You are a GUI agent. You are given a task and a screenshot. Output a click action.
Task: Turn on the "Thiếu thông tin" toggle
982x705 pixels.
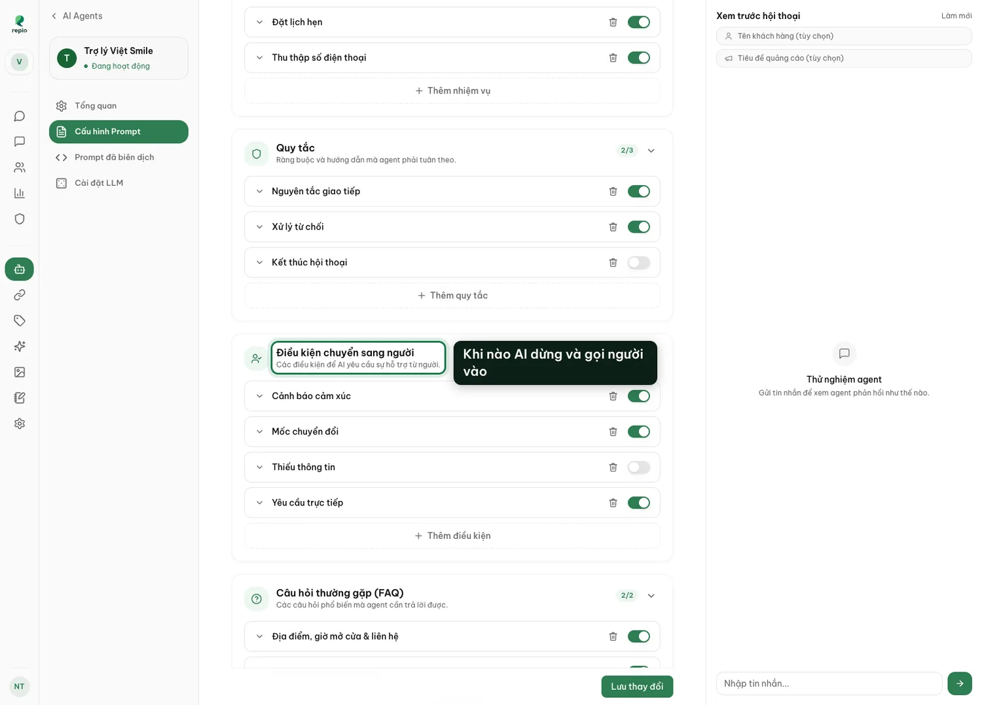(x=639, y=467)
